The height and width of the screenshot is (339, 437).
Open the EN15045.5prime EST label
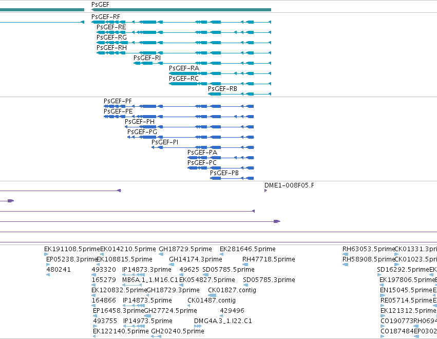click(406, 290)
